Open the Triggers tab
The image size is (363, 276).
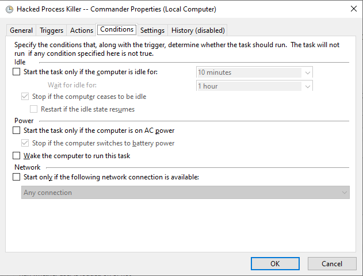[52, 30]
